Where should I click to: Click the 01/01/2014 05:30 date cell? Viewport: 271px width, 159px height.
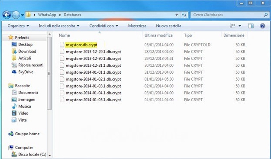click(x=159, y=79)
